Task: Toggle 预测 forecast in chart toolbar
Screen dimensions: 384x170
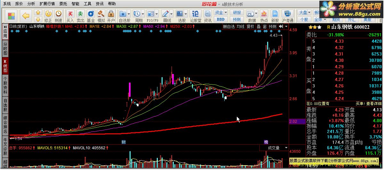Action: tap(273, 26)
